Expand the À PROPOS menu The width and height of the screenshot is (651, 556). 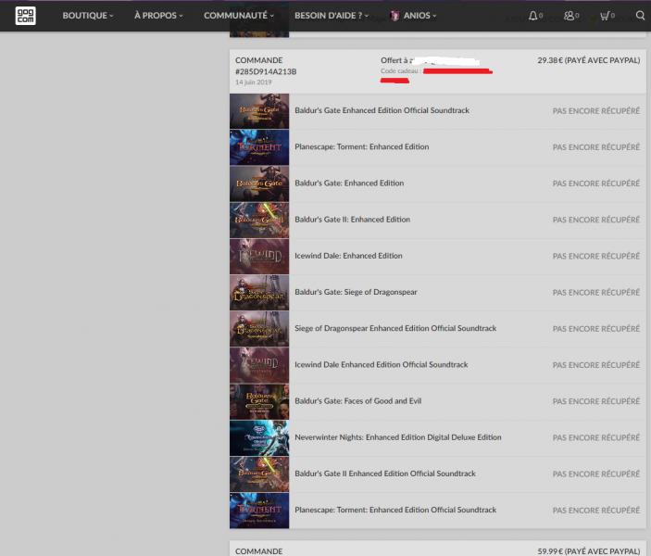158,16
